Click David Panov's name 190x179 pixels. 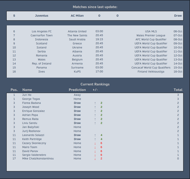[30, 151]
